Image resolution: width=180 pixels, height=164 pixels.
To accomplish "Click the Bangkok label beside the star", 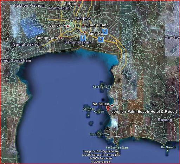I will click(x=57, y=25).
